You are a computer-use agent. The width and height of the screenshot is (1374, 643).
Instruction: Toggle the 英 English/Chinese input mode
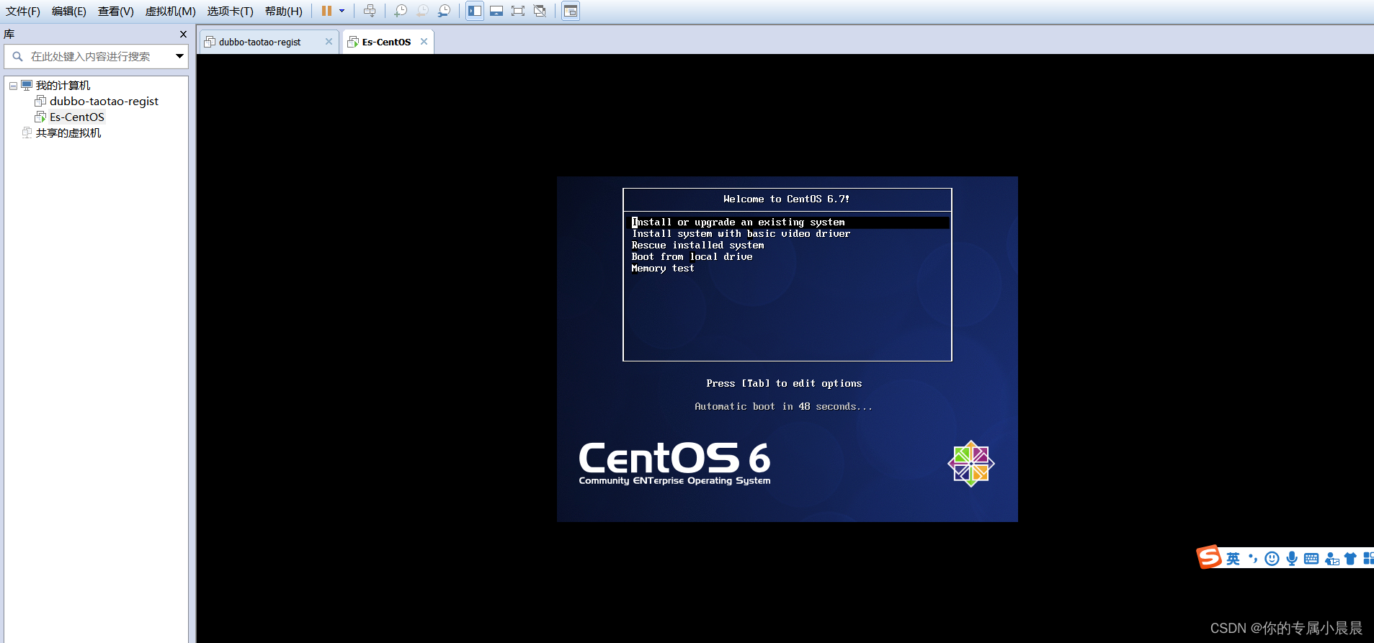tap(1234, 559)
